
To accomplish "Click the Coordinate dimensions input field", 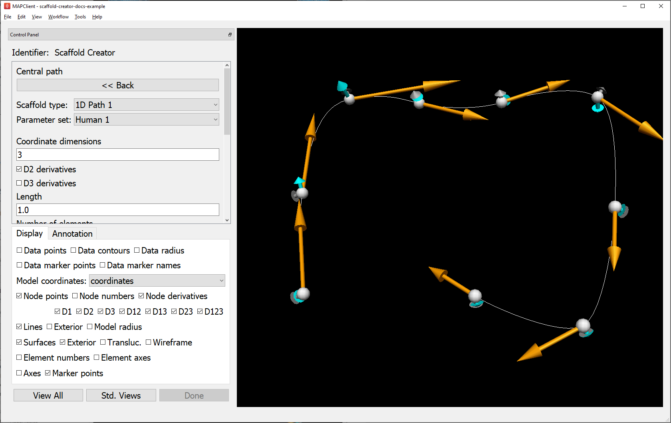I will click(118, 155).
